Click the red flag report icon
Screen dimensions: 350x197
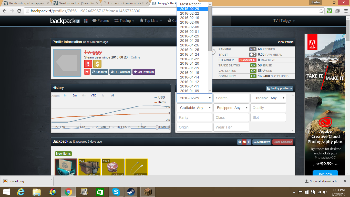coord(87,72)
